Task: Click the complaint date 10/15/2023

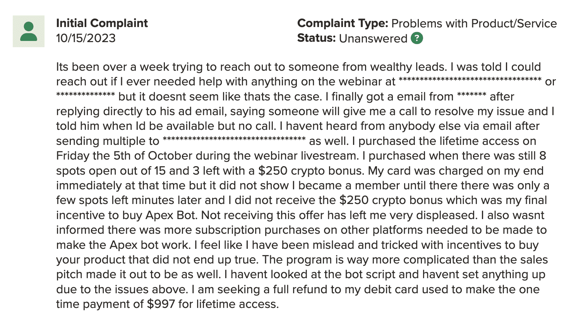Action: click(86, 38)
